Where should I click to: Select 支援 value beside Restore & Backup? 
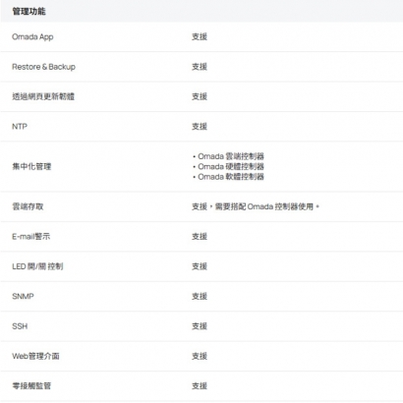pyautogui.click(x=200, y=67)
